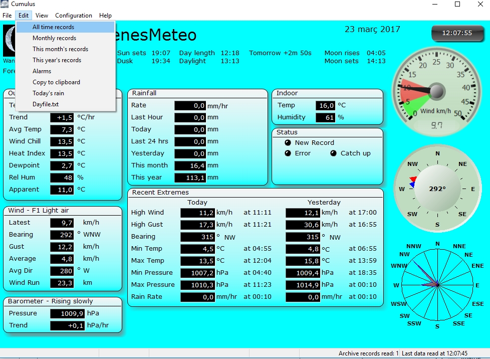Click the wind rose chart
This screenshot has height=359, width=490.
437,284
